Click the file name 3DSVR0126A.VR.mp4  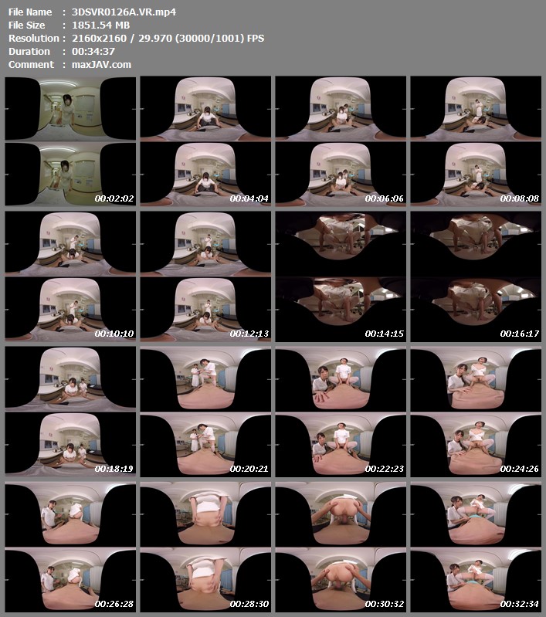click(x=124, y=12)
